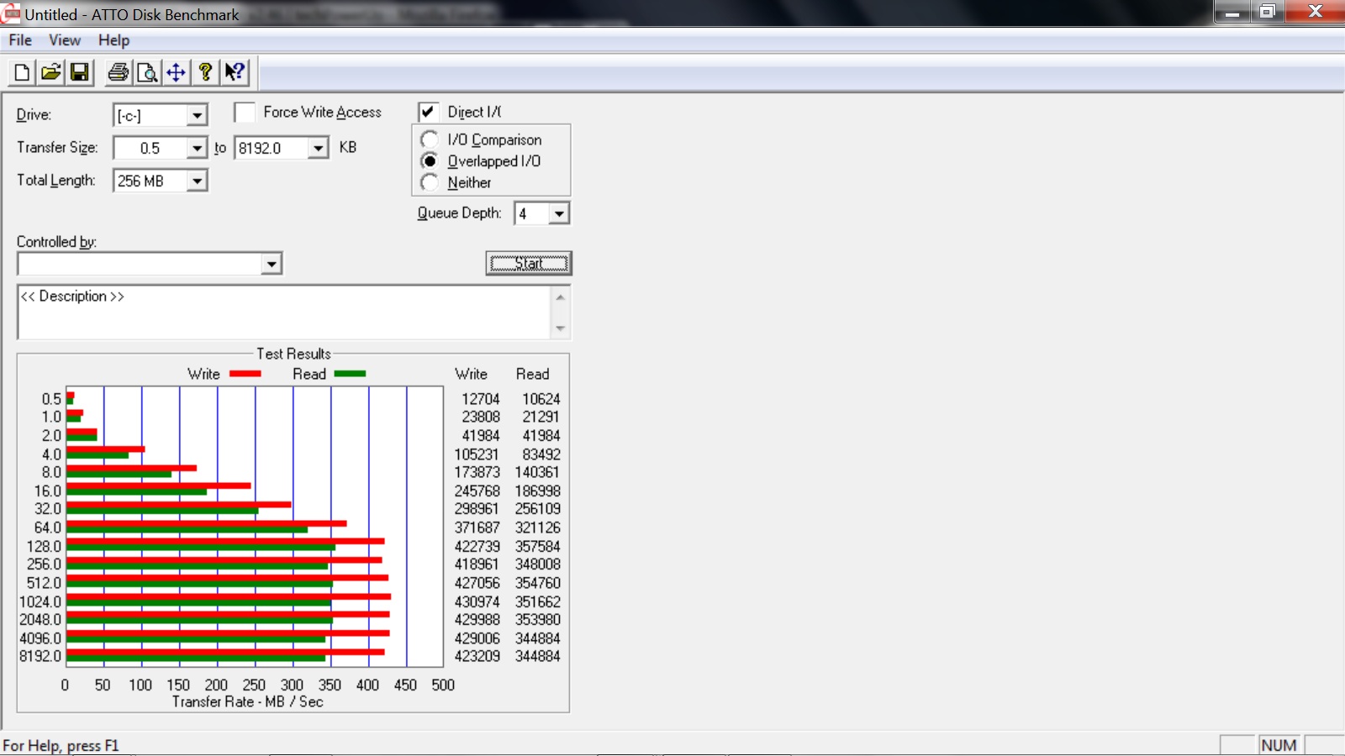Expand the minimum Transfer Size dropdown

click(197, 148)
